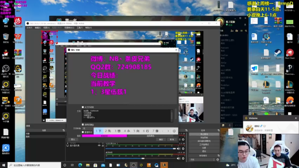This screenshot has height=168, width=299.
Task: Open Microsoft Edge from taskbar
Action: pos(80,165)
